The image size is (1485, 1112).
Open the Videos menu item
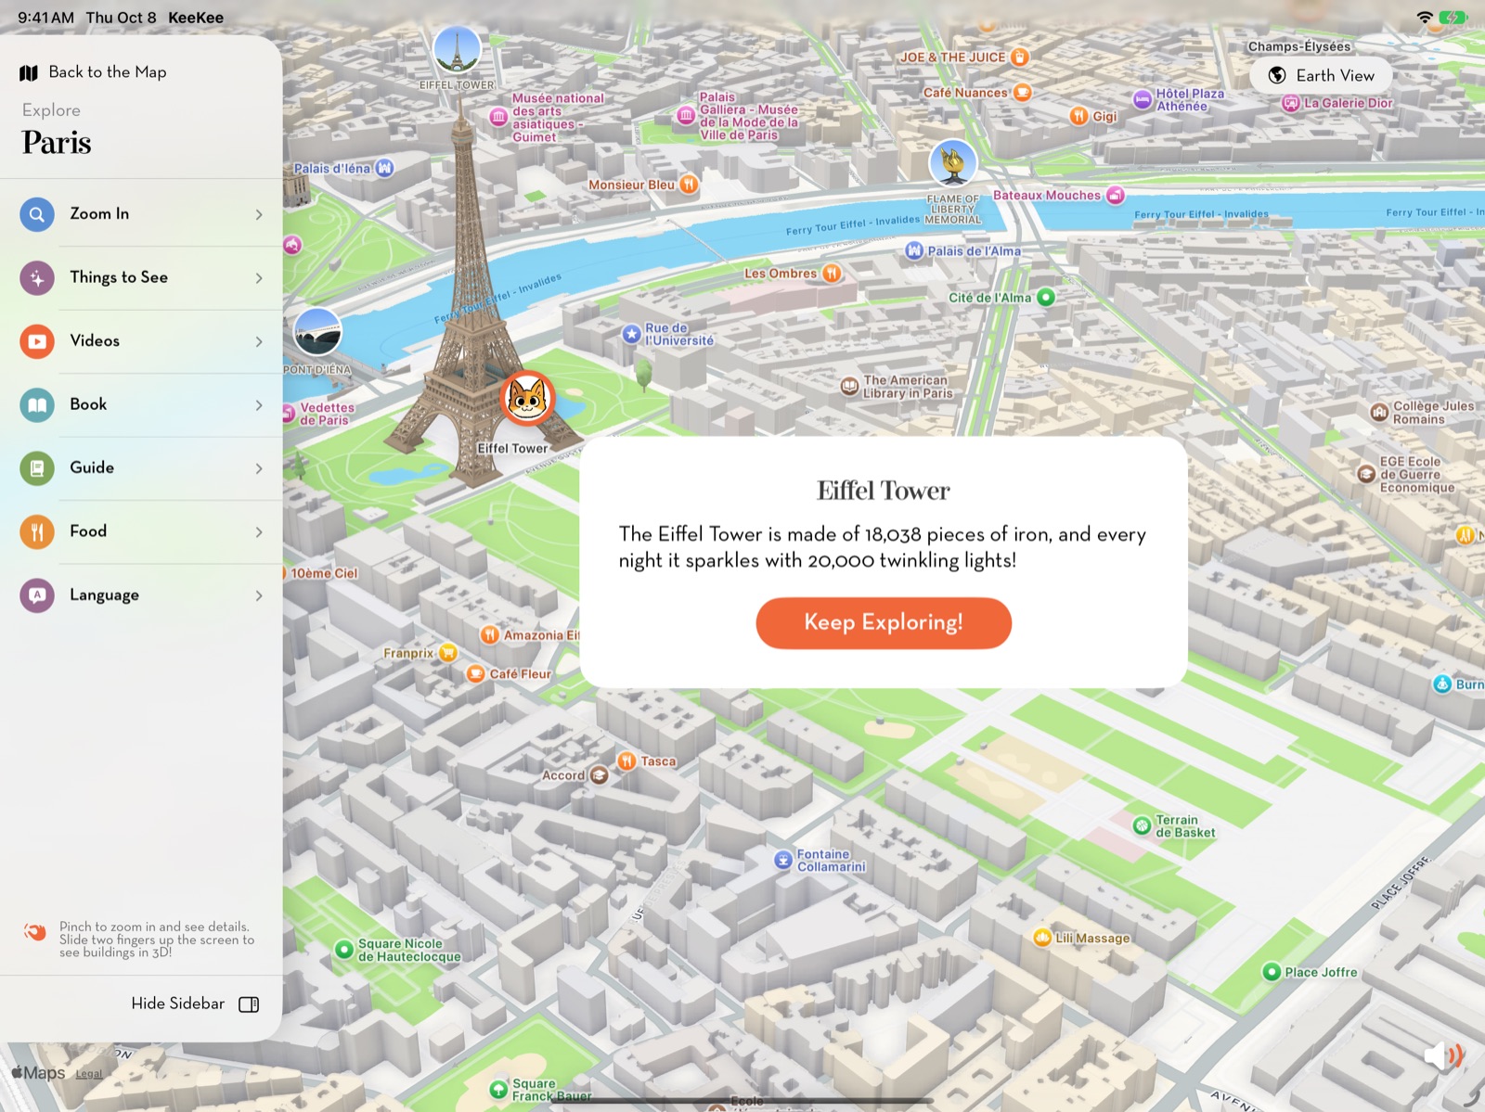pyautogui.click(x=141, y=341)
